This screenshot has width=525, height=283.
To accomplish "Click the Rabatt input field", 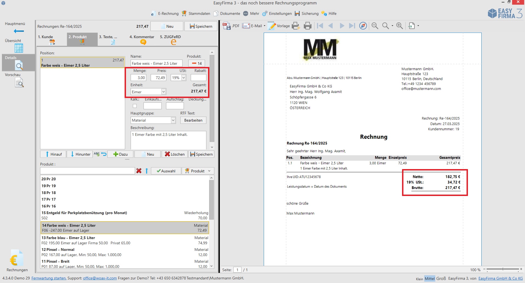I will coord(198,78).
